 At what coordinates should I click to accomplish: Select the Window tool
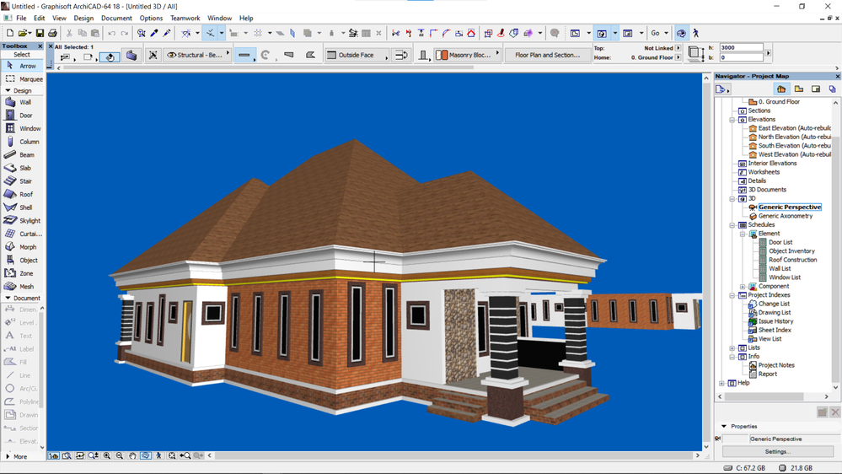[x=21, y=128]
